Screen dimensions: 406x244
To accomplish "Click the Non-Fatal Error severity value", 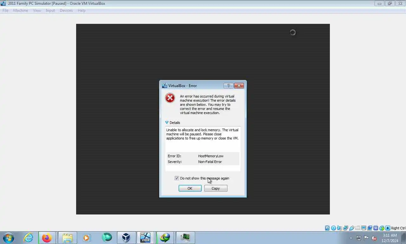I will point(210,162).
